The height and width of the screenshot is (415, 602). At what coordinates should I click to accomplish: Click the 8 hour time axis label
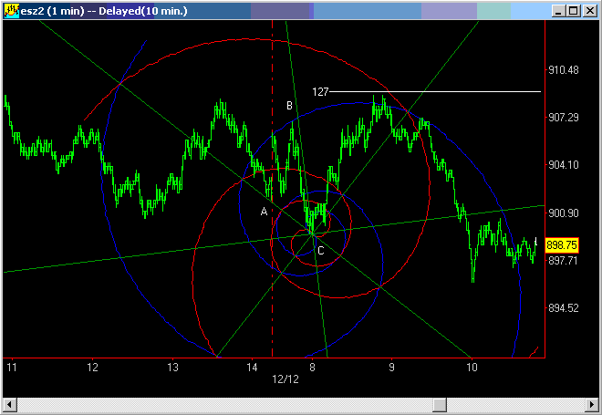click(312, 368)
